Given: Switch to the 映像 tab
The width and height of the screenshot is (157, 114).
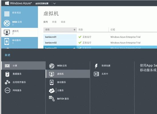Looking at the screenshot, I should (54, 22).
